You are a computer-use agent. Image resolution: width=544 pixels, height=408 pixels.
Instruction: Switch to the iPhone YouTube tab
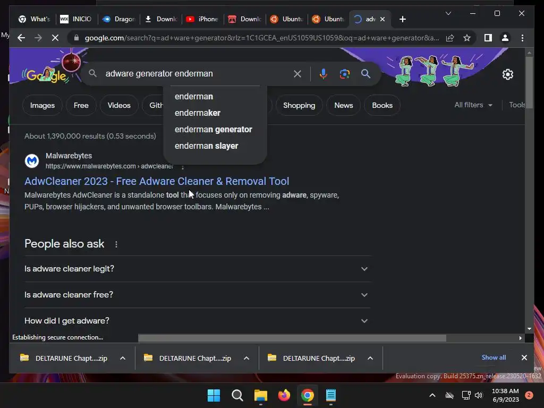(202, 19)
